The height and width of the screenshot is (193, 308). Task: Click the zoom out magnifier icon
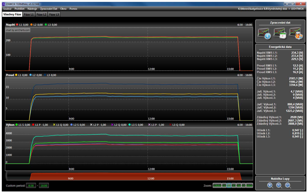click(x=279, y=185)
